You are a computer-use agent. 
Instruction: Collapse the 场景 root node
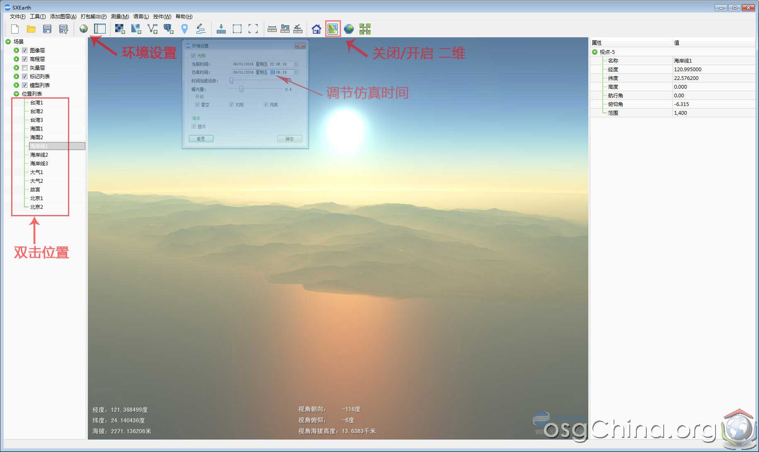8,41
